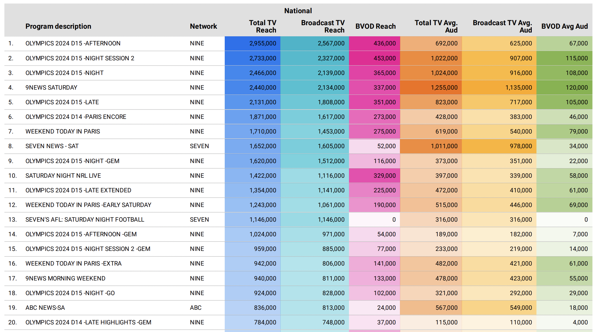Screen dimensions: 593x332
Task: Click the Network column header
Action: (x=203, y=26)
